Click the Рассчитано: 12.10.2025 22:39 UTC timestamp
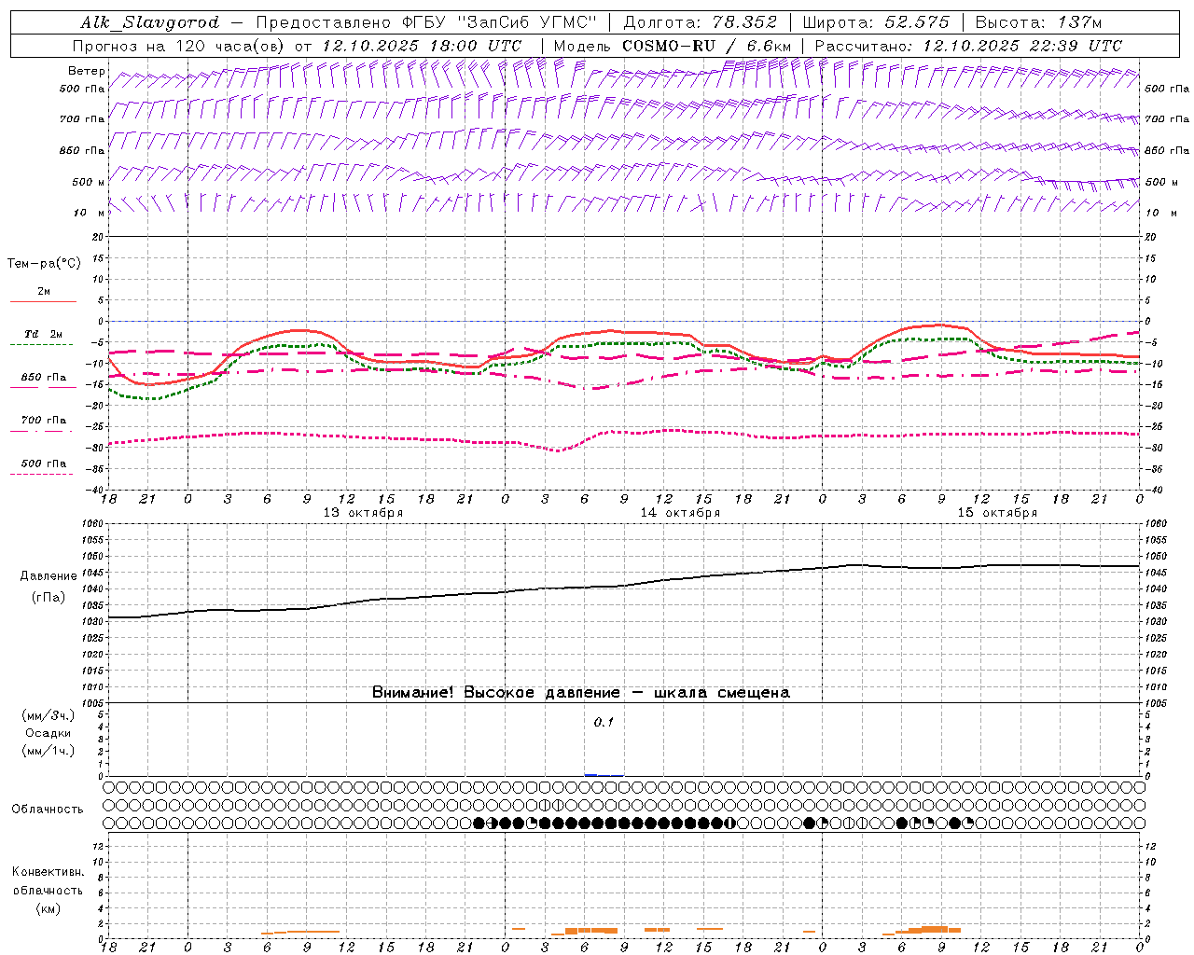Screen dimensions: 1194x955 pyautogui.click(x=968, y=46)
